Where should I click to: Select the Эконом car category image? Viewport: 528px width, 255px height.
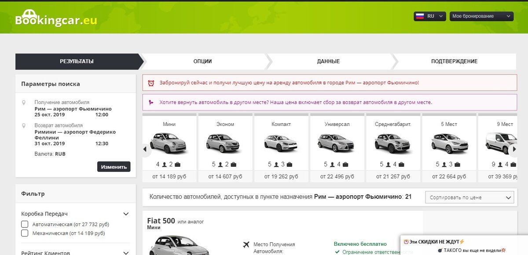pyautogui.click(x=225, y=143)
